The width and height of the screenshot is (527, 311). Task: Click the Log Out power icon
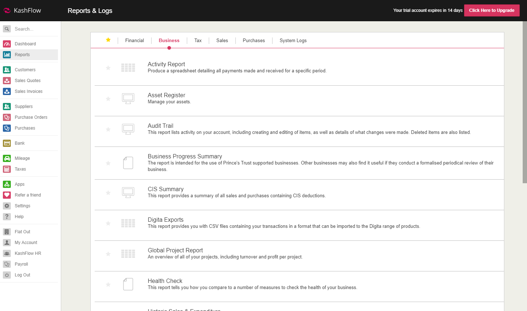tap(7, 275)
